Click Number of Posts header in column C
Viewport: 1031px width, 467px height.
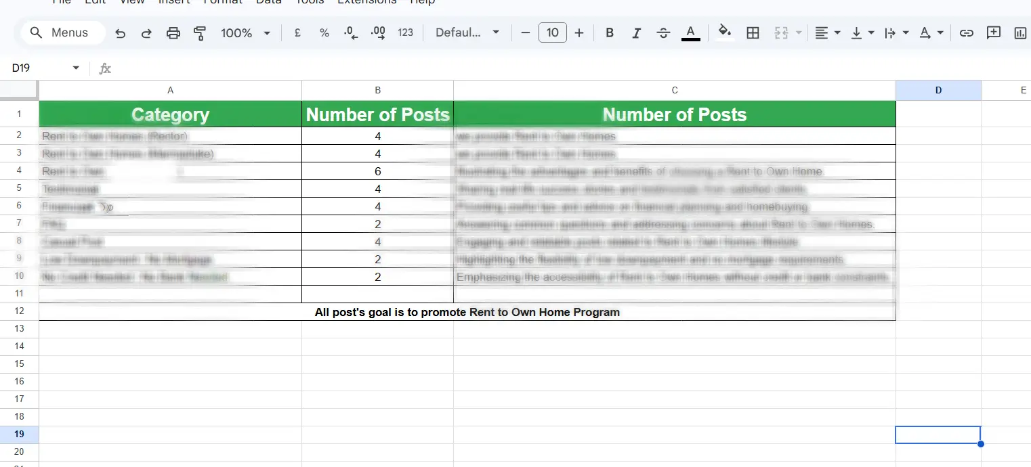point(675,114)
